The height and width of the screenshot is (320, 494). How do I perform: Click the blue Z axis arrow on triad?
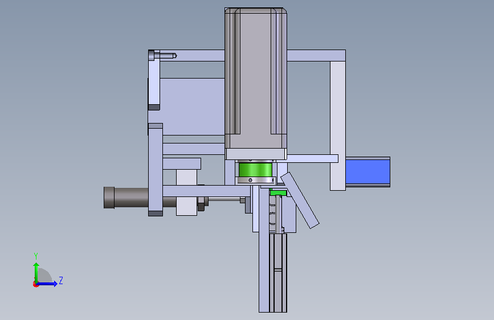47,284
